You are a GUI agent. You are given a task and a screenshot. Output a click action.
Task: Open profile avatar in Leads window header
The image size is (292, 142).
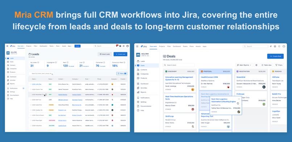[x=128, y=46]
